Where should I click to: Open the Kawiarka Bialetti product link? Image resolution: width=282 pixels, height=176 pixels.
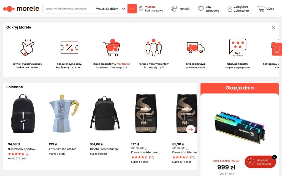(64, 149)
